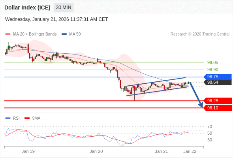Click the 99.05 green resistance label
The width and height of the screenshot is (233, 158).
click(213, 62)
